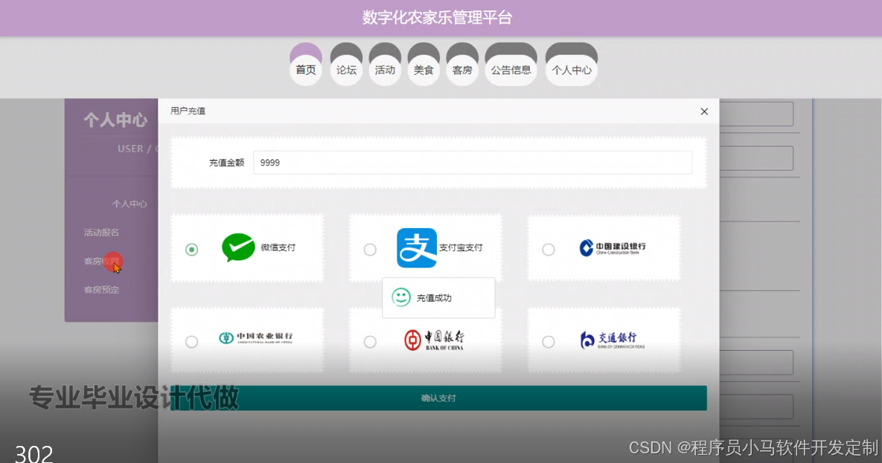Click the 用户充值 dialog title
Viewport: 882px width, 463px height.
[188, 111]
